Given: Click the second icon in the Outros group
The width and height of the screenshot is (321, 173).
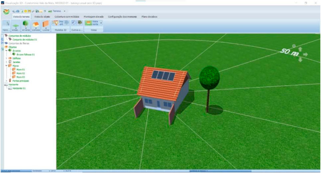Looking at the screenshot, I should [80, 23].
